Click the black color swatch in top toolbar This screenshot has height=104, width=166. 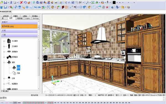click(x=114, y=2)
